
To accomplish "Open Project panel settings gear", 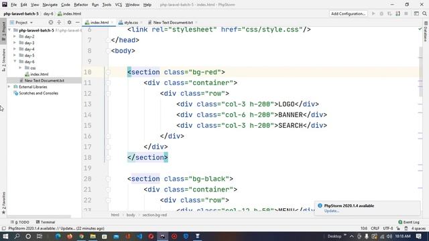I will pyautogui.click(x=69, y=22).
